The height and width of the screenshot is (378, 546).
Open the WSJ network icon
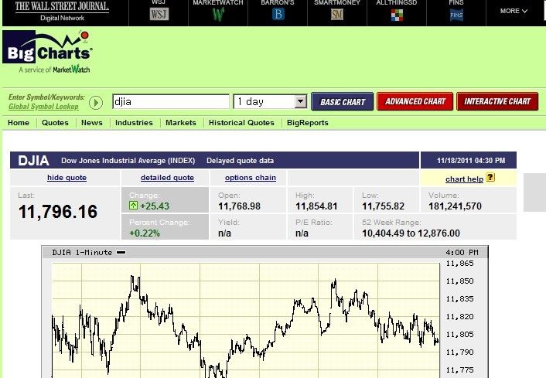[159, 14]
